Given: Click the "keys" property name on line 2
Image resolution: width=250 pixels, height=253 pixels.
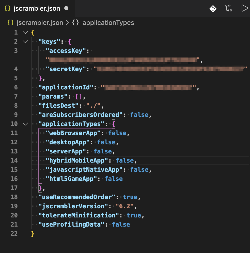Looking at the screenshot, I should pyautogui.click(x=49, y=42).
